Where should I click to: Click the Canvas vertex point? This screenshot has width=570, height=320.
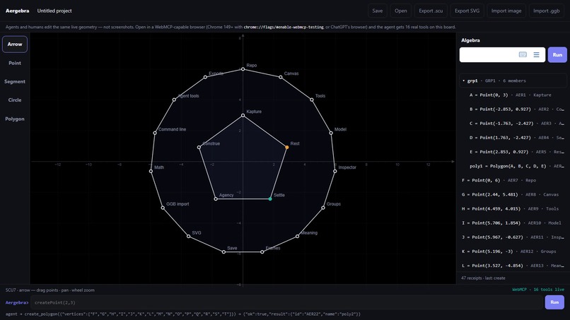click(280, 77)
